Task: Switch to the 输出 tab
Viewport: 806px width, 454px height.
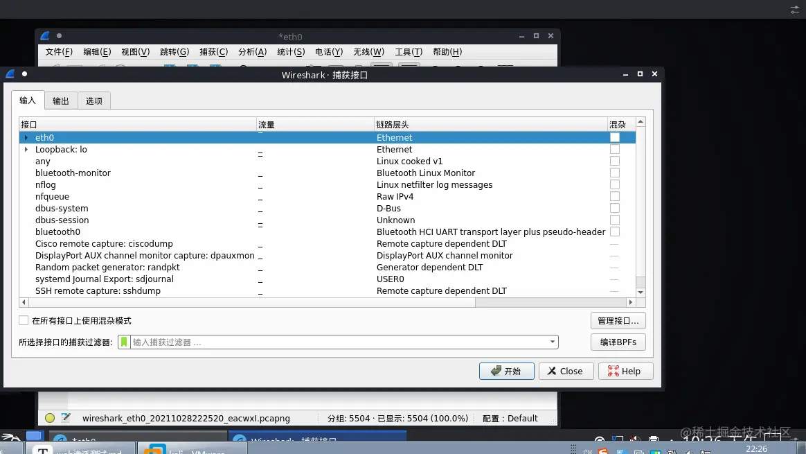Action: [x=61, y=101]
